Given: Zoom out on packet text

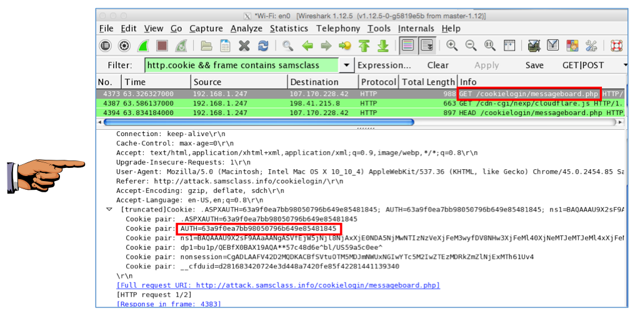Looking at the screenshot, I should [x=471, y=46].
